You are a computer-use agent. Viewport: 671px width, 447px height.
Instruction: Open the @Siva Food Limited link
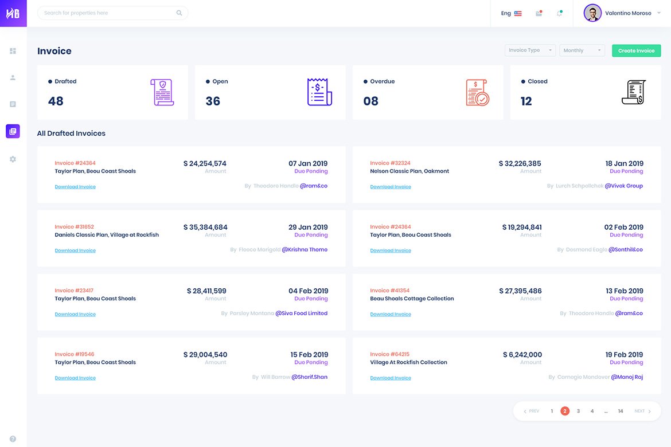pyautogui.click(x=301, y=313)
